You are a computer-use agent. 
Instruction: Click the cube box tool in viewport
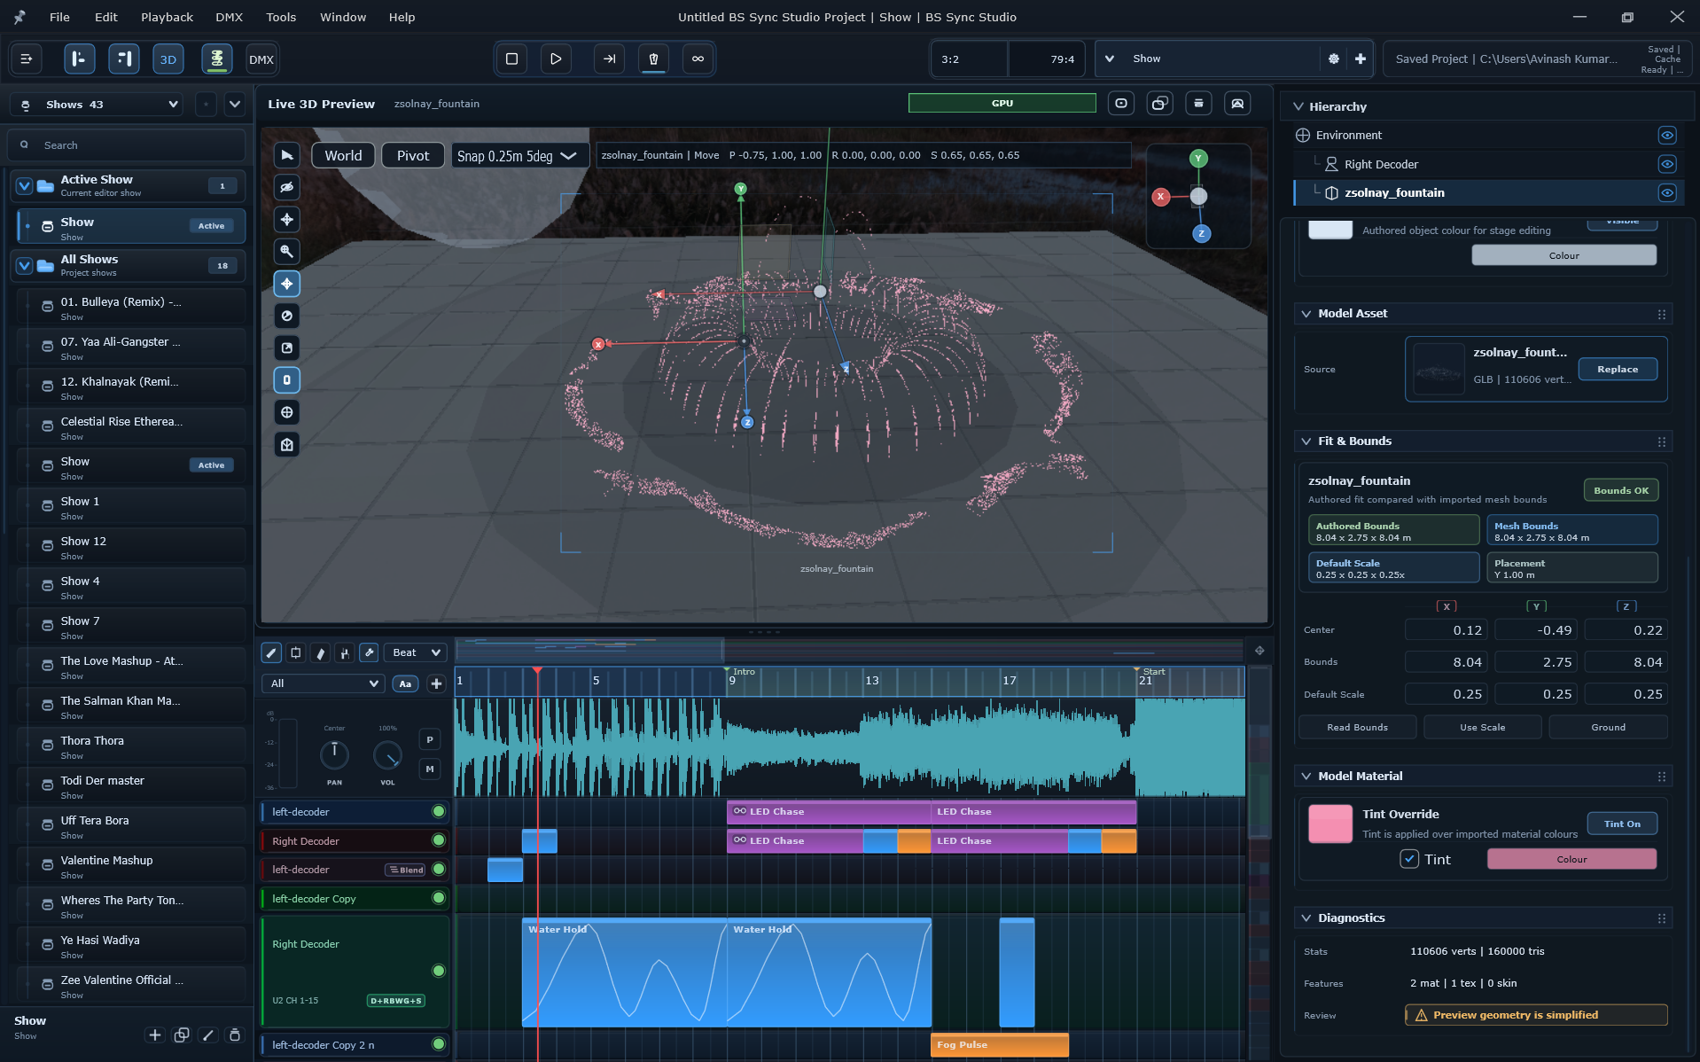(x=286, y=444)
